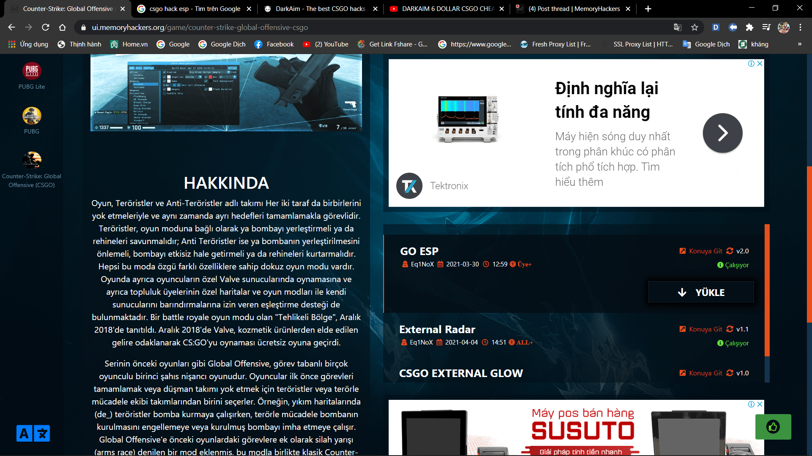Open the Home.vn bookmark

129,44
